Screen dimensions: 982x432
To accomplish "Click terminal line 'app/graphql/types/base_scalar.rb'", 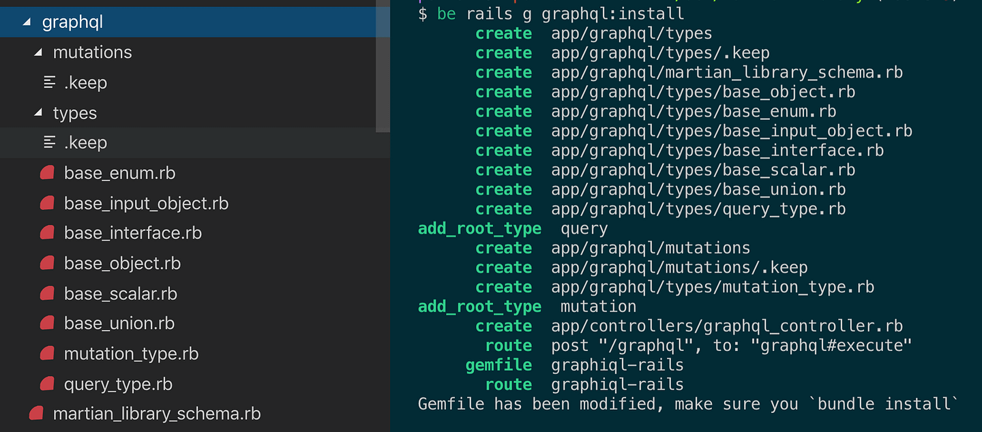I will click(x=703, y=170).
